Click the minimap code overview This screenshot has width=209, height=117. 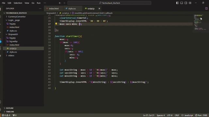click(200, 22)
